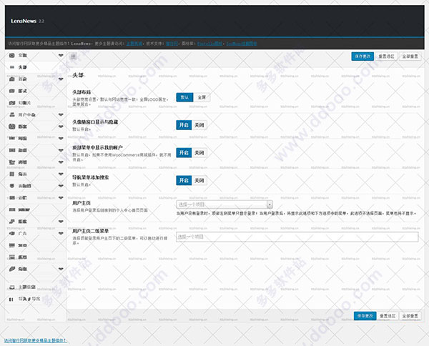Open the 主题信息 sidebar entry
The image size is (429, 346).
click(36, 287)
